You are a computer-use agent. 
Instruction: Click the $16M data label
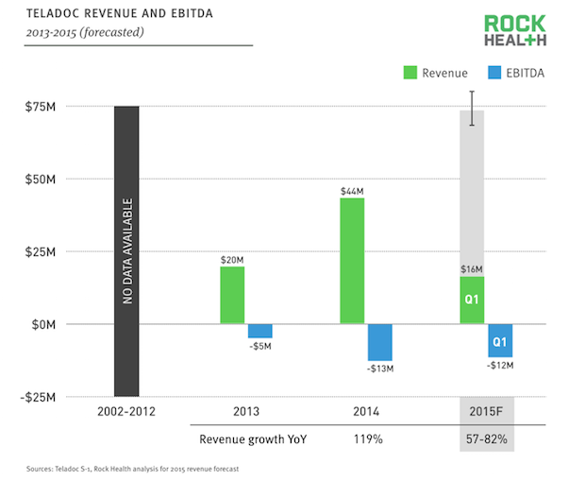pyautogui.click(x=472, y=269)
